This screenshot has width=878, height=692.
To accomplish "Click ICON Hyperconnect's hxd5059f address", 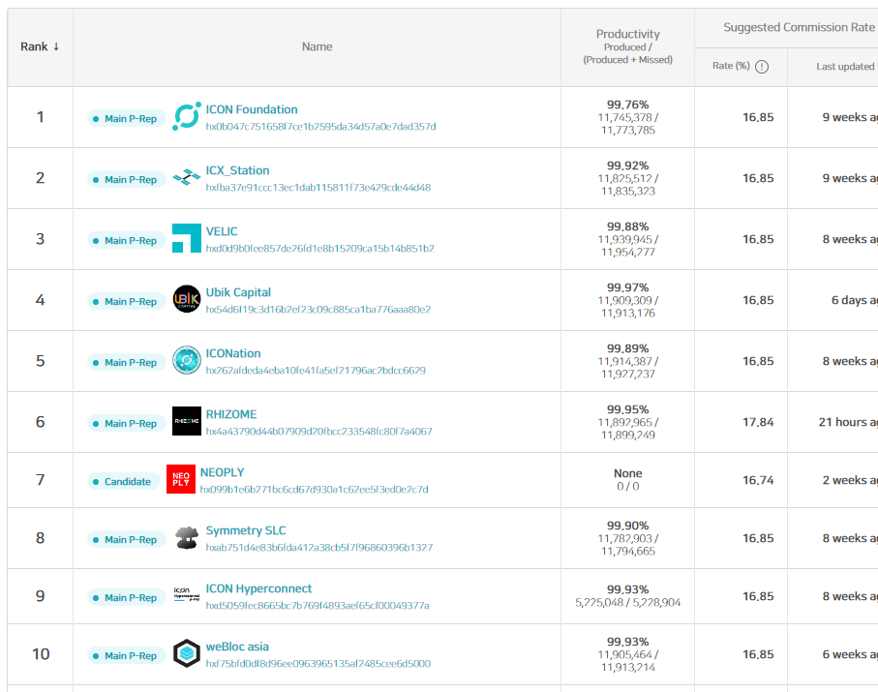I will point(318,606).
